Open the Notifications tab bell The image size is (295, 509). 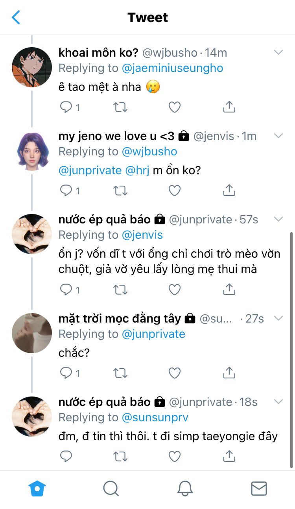(185, 489)
